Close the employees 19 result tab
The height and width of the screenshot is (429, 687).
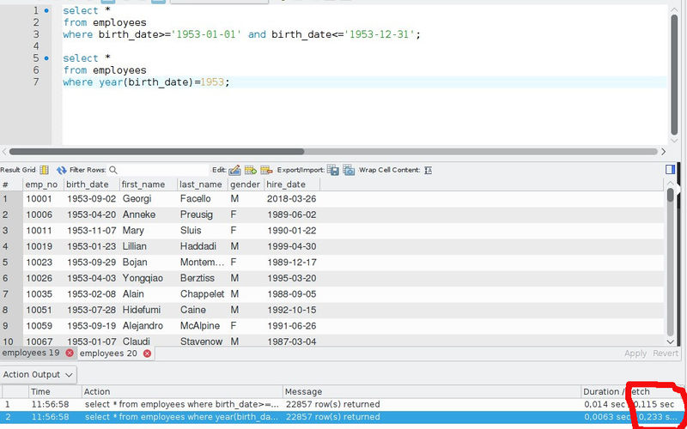tap(70, 353)
